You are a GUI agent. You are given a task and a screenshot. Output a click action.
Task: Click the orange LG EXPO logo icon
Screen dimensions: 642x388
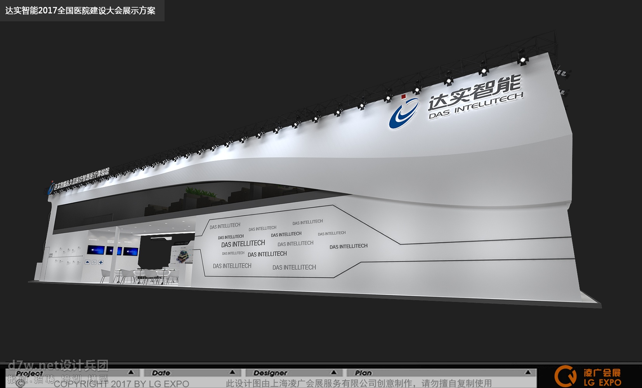(566, 376)
